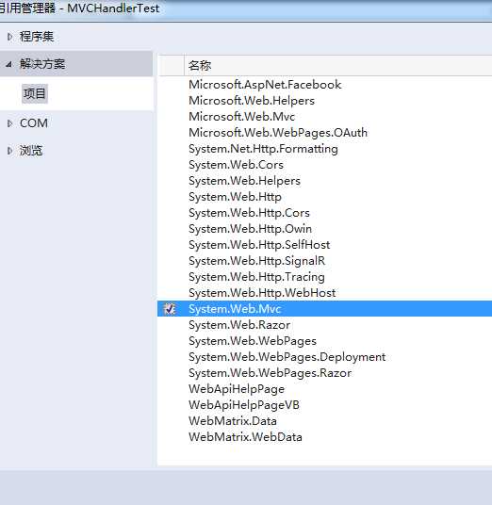492x505 pixels.
Task: Select System.Web.Http.SignalR reference
Action: tap(256, 261)
